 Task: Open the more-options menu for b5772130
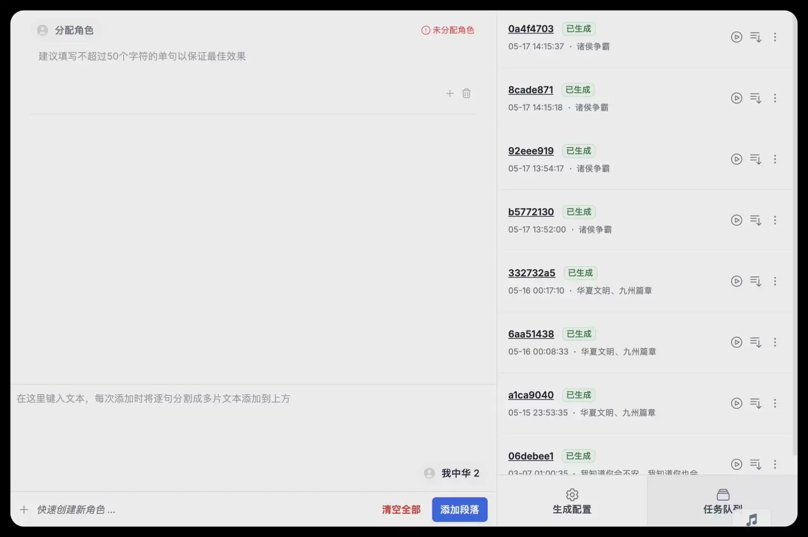[x=775, y=220]
